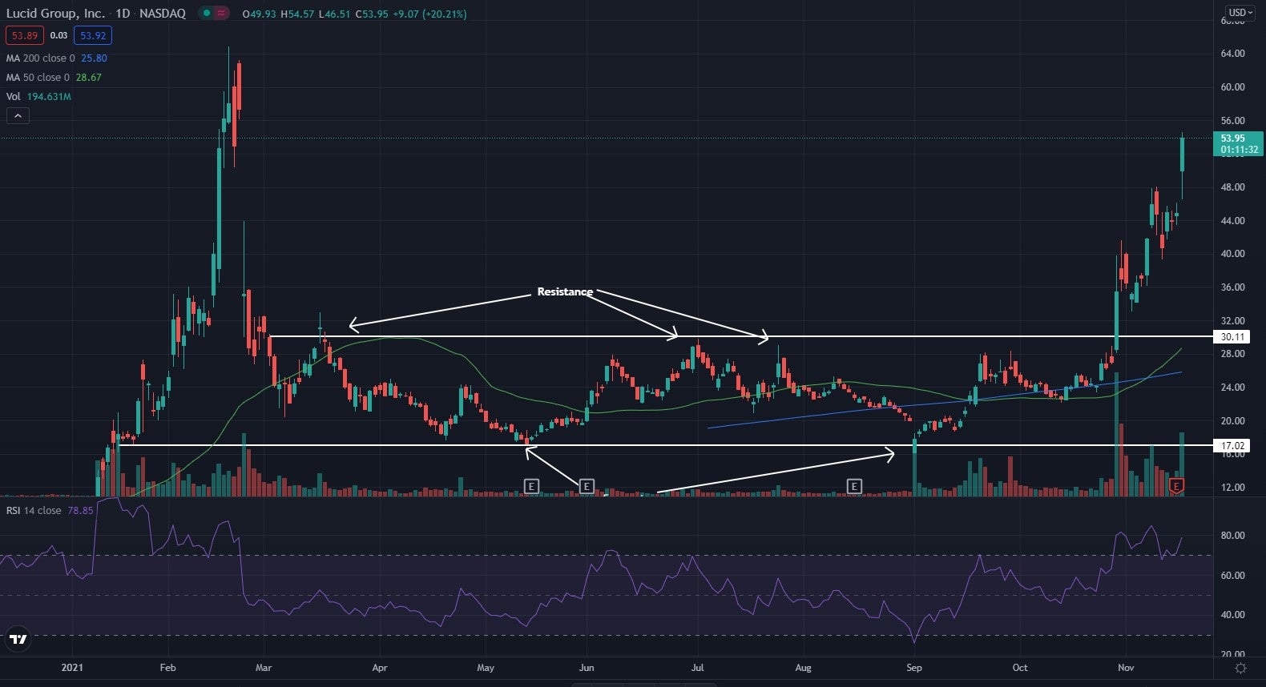Click Nov on the time axis
Image resolution: width=1266 pixels, height=687 pixels.
1126,668
